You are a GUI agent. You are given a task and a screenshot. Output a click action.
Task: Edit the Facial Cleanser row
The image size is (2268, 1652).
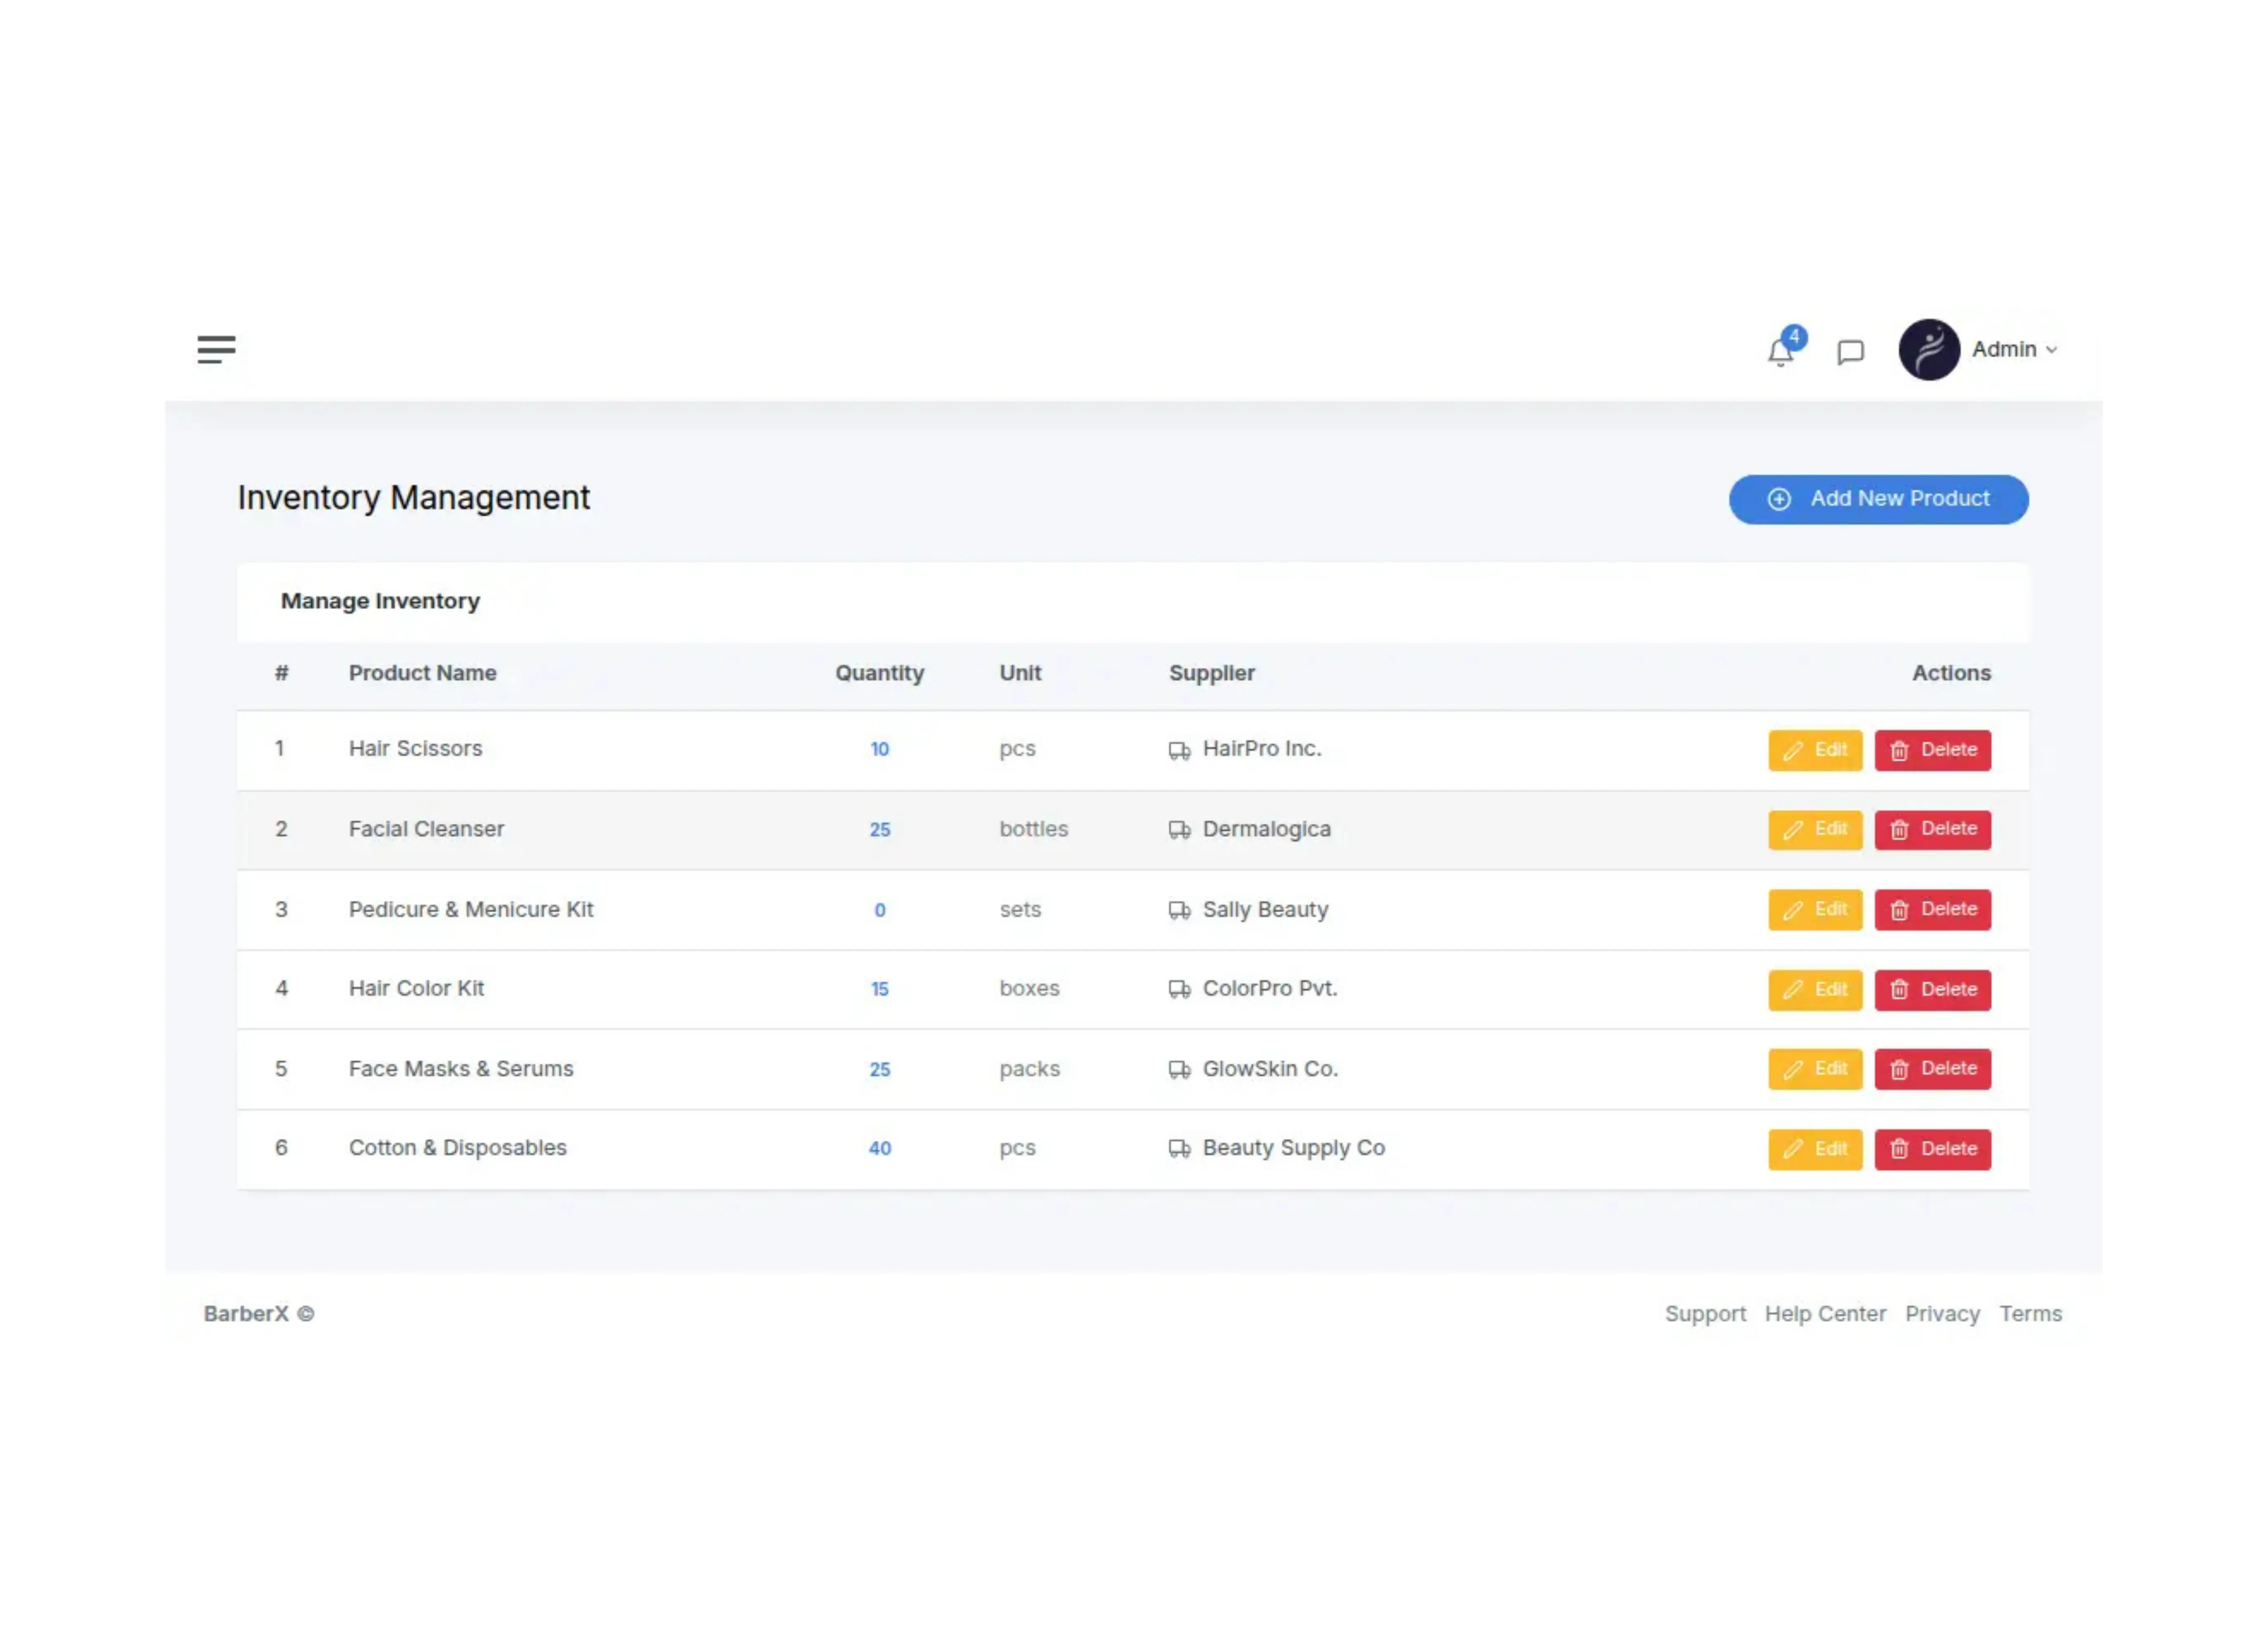click(x=1815, y=830)
